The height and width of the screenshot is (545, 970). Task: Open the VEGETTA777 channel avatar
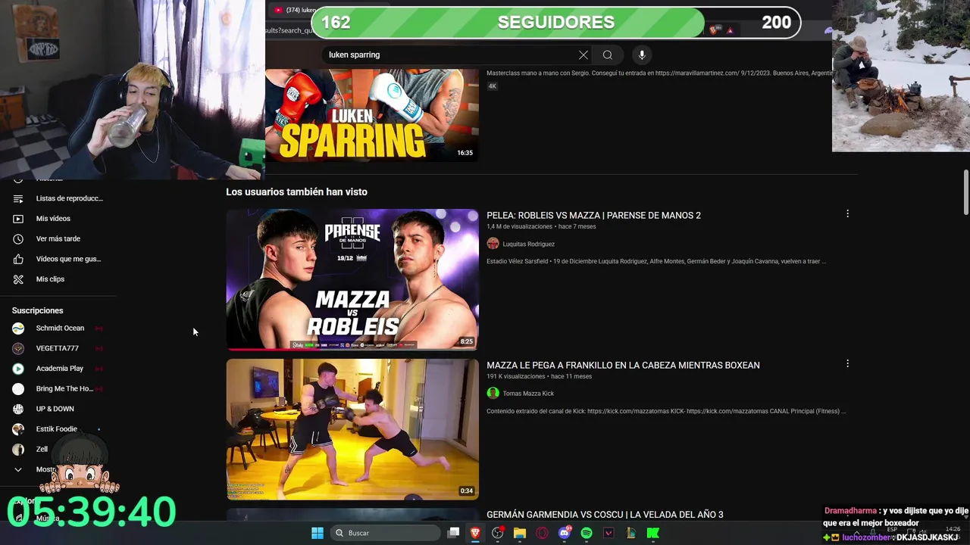18,348
